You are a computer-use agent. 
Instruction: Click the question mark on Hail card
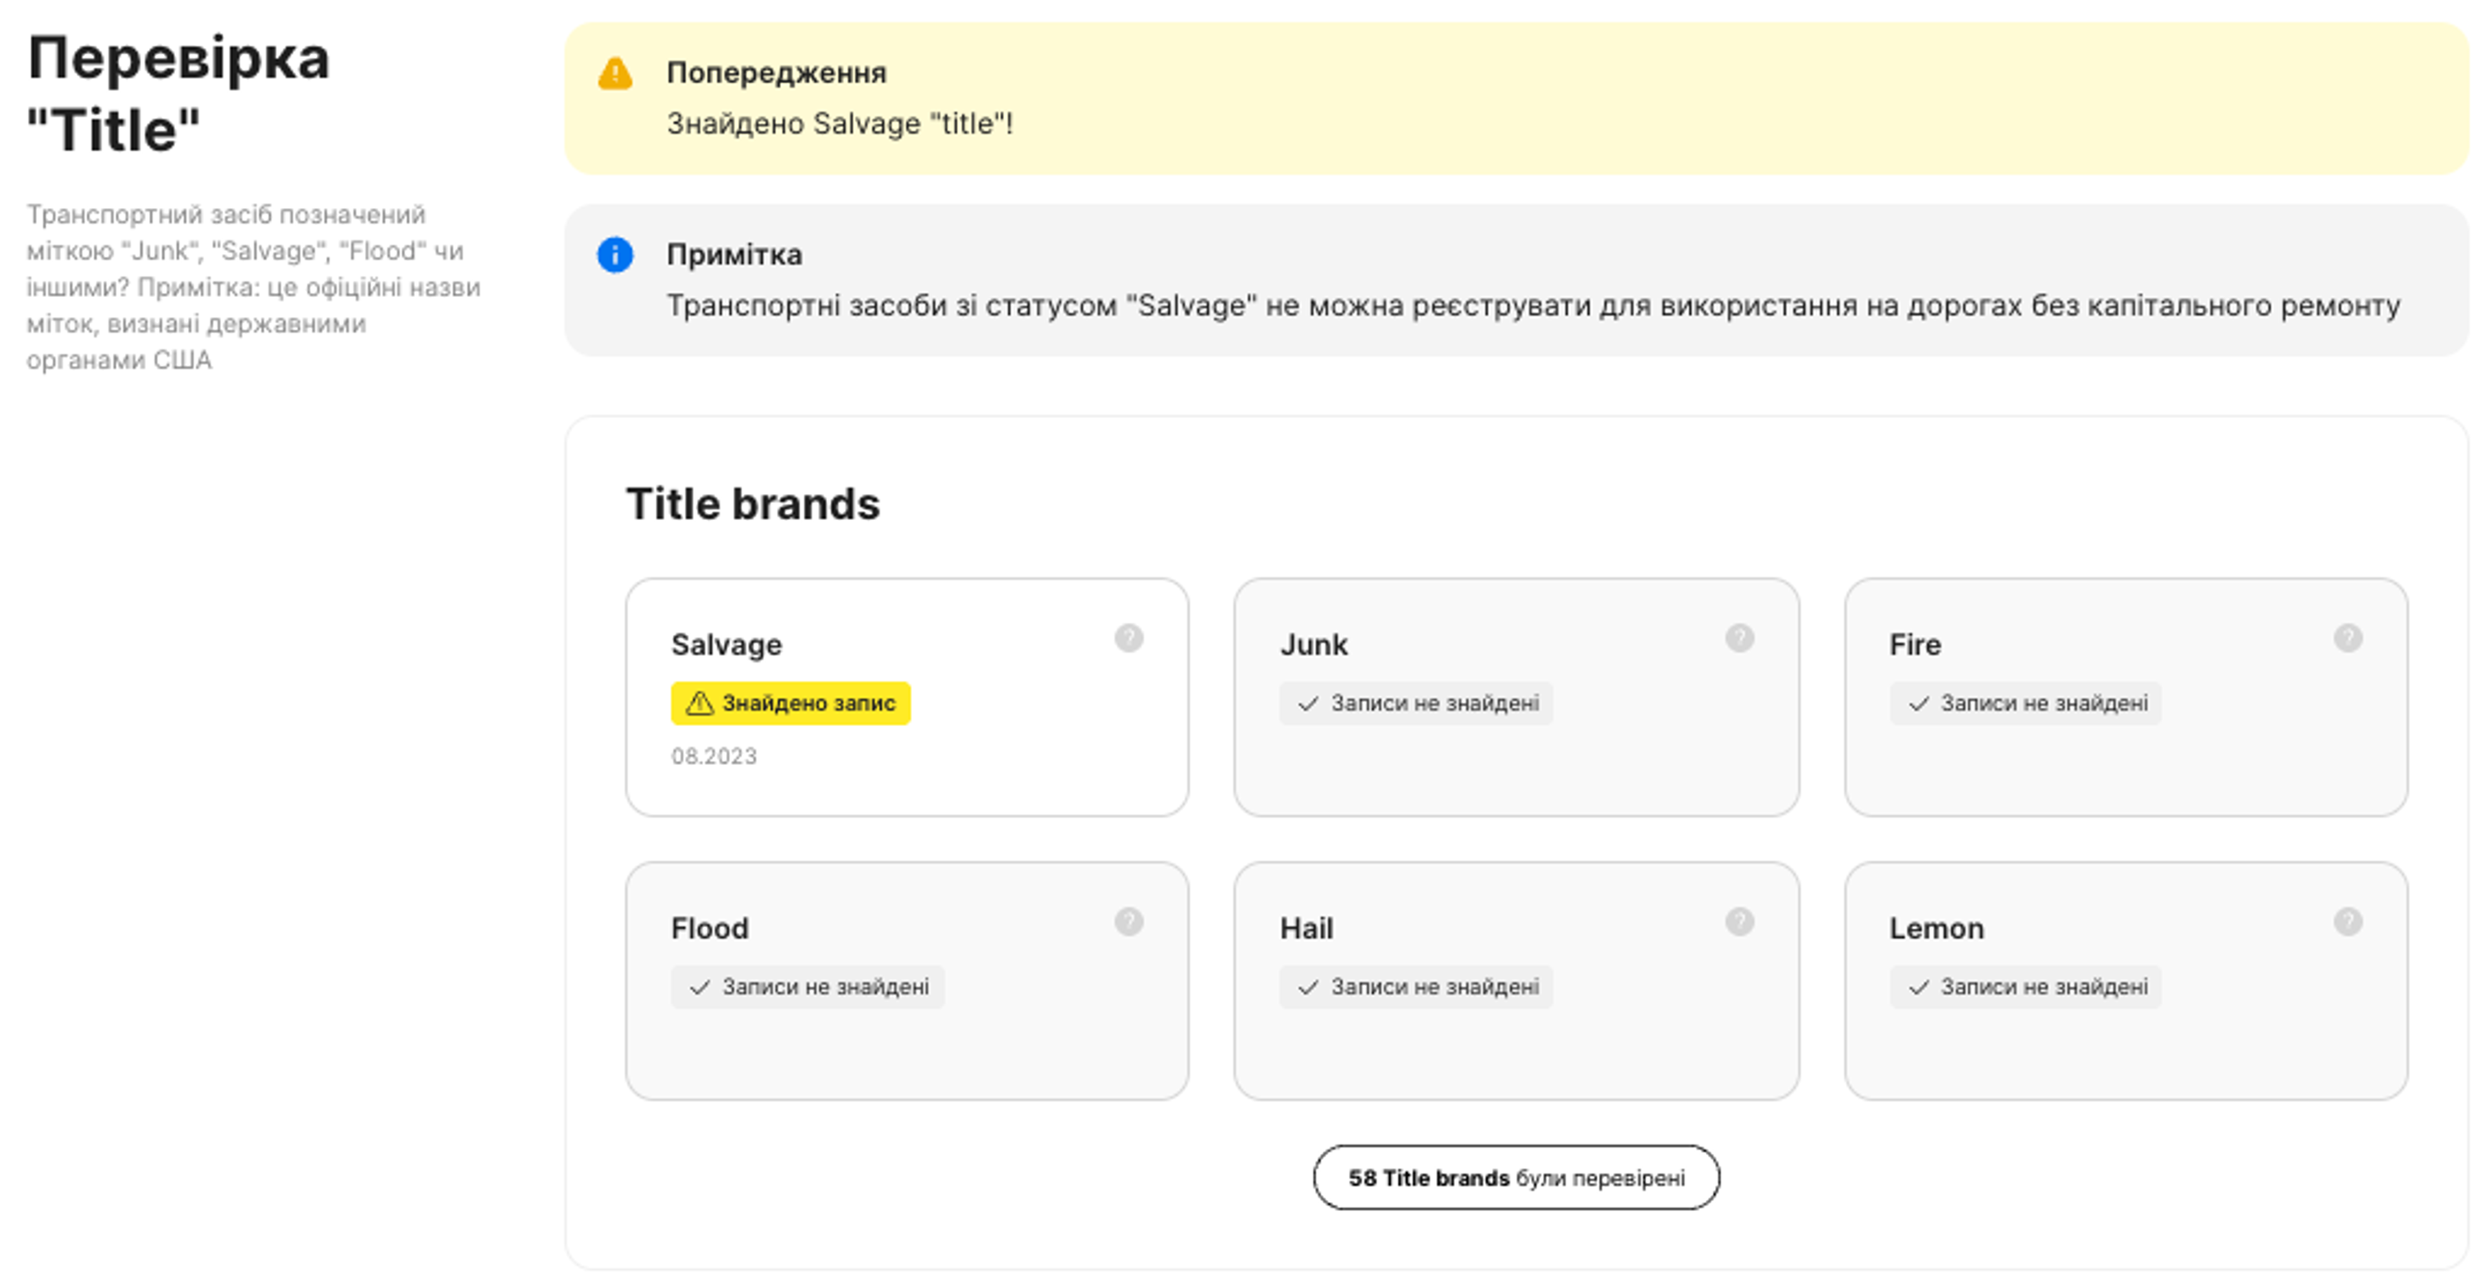click(x=1739, y=922)
